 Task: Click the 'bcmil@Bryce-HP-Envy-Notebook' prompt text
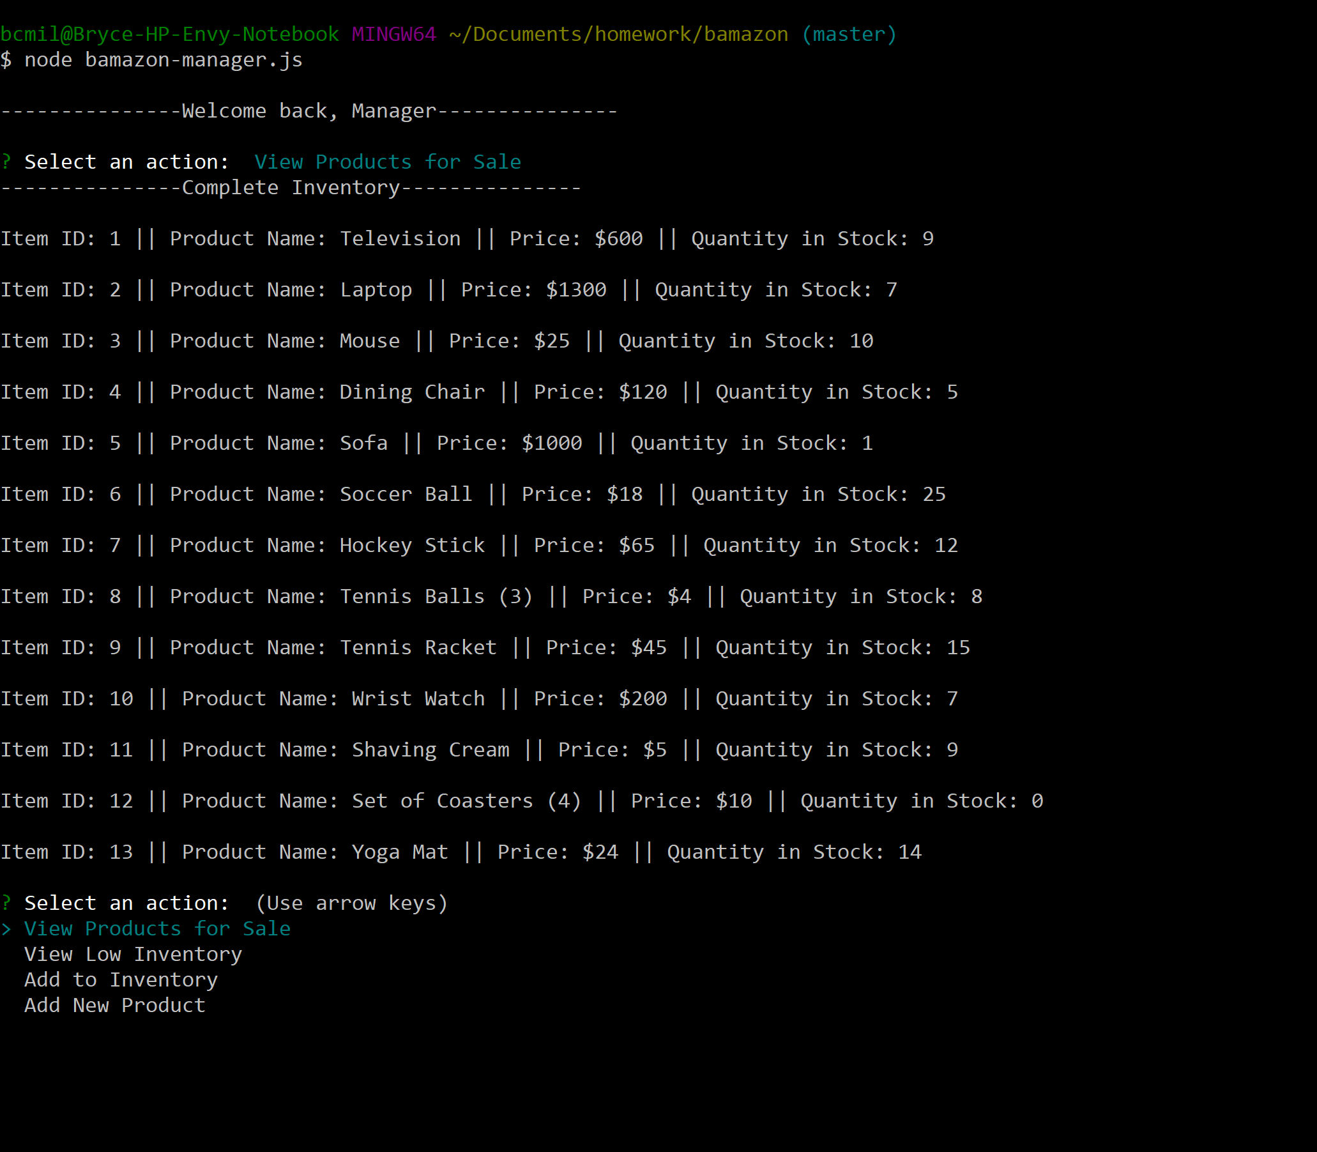coord(170,34)
